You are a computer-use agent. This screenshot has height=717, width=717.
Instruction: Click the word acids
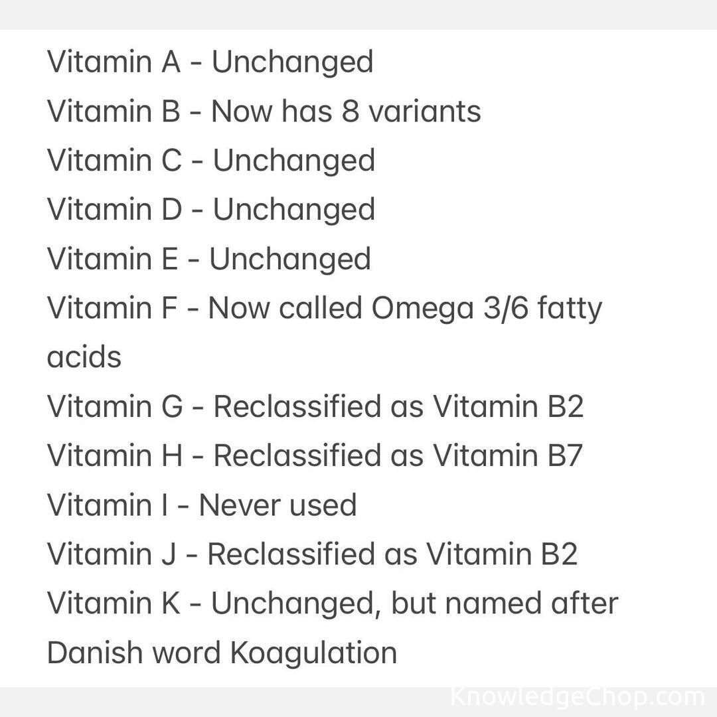tap(84, 357)
